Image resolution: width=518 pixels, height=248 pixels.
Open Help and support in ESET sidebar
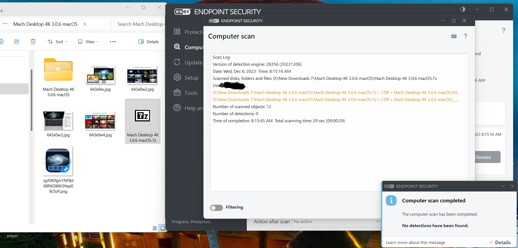pyautogui.click(x=188, y=108)
